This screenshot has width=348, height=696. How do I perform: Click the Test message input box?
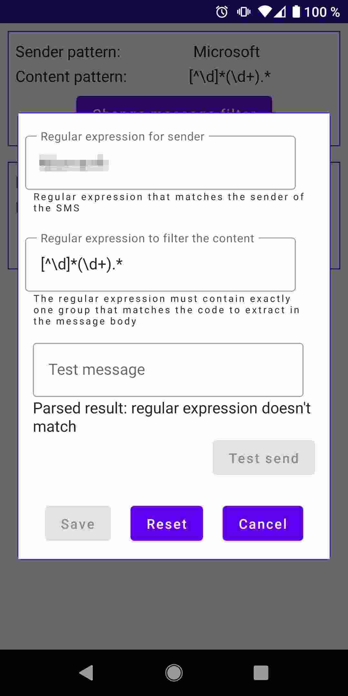tap(168, 370)
